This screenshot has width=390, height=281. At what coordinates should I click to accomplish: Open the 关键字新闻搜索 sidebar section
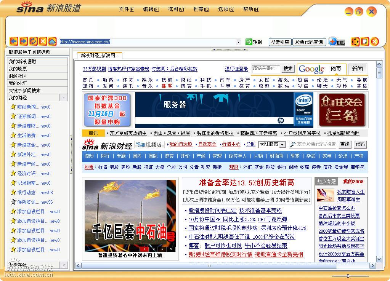[37, 91]
